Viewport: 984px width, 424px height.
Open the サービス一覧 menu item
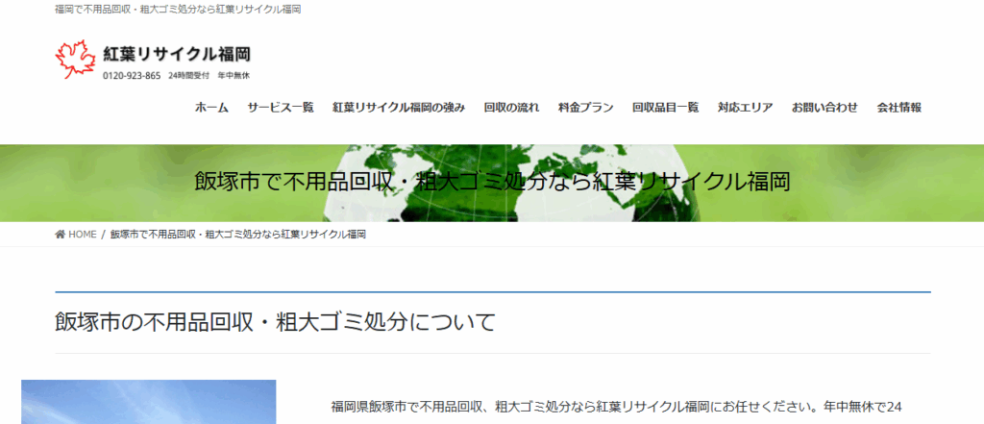pos(280,108)
